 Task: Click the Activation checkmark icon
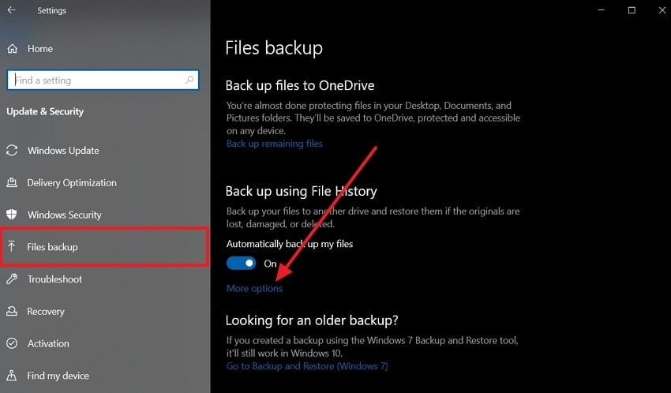(12, 343)
